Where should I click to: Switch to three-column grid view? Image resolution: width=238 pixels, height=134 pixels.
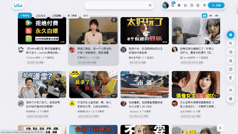(205, 16)
